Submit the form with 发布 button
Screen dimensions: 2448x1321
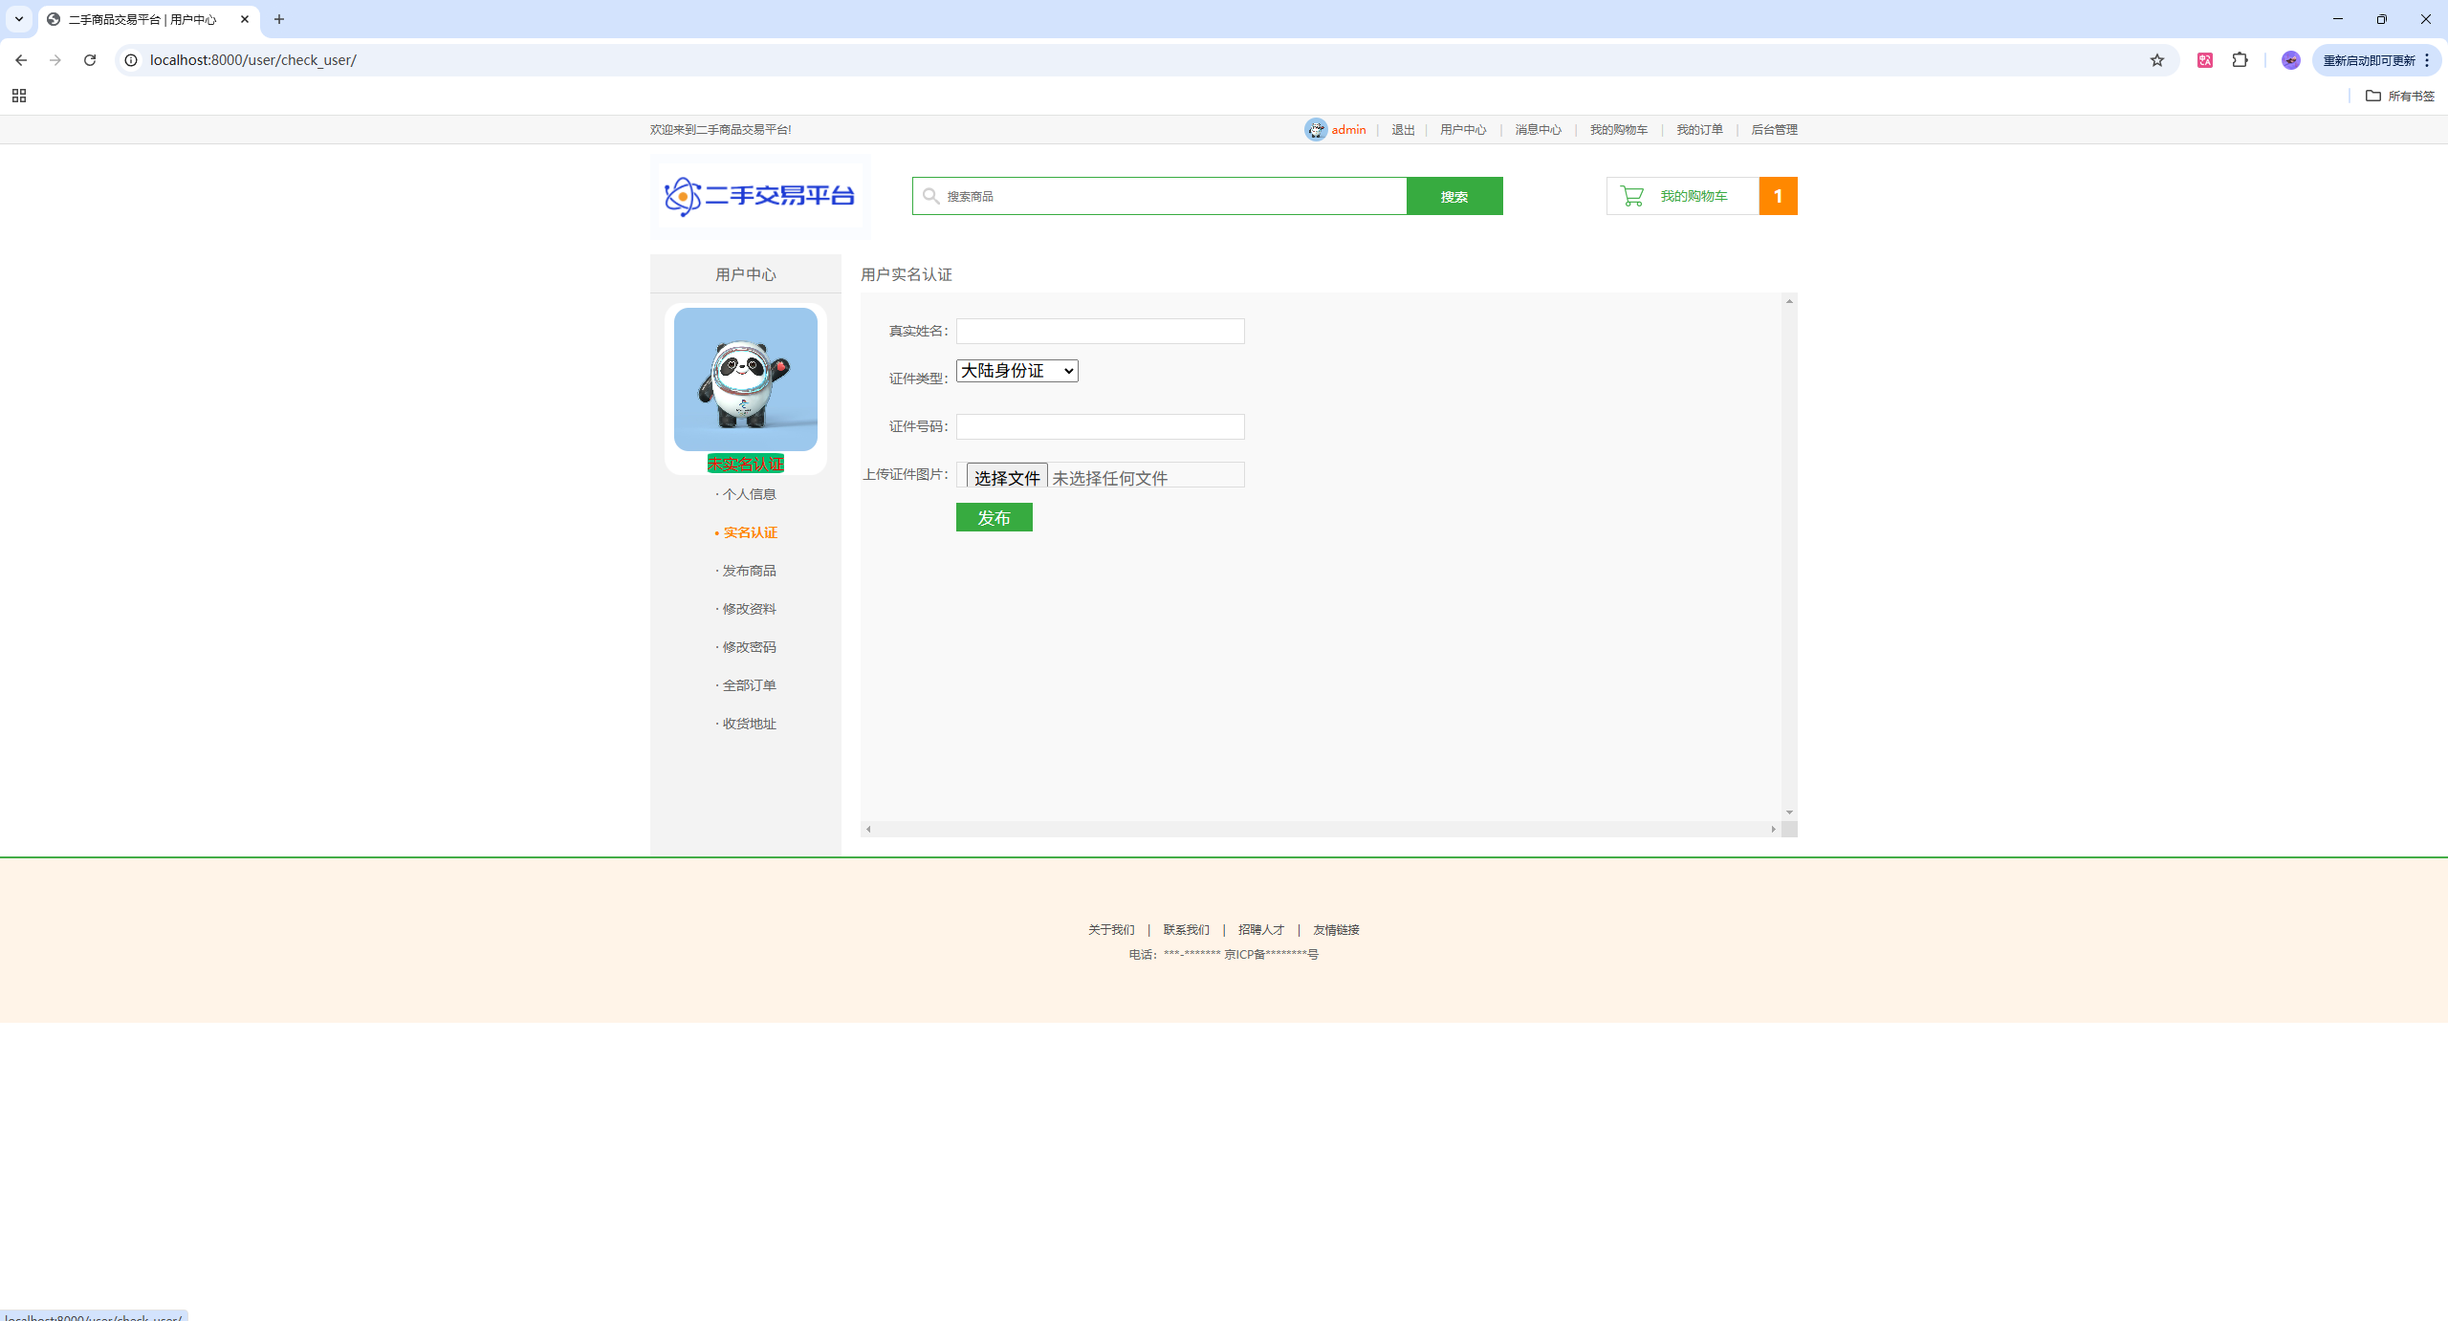pos(994,517)
